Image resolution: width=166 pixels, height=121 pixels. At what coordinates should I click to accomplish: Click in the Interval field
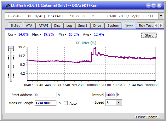(x=111, y=95)
